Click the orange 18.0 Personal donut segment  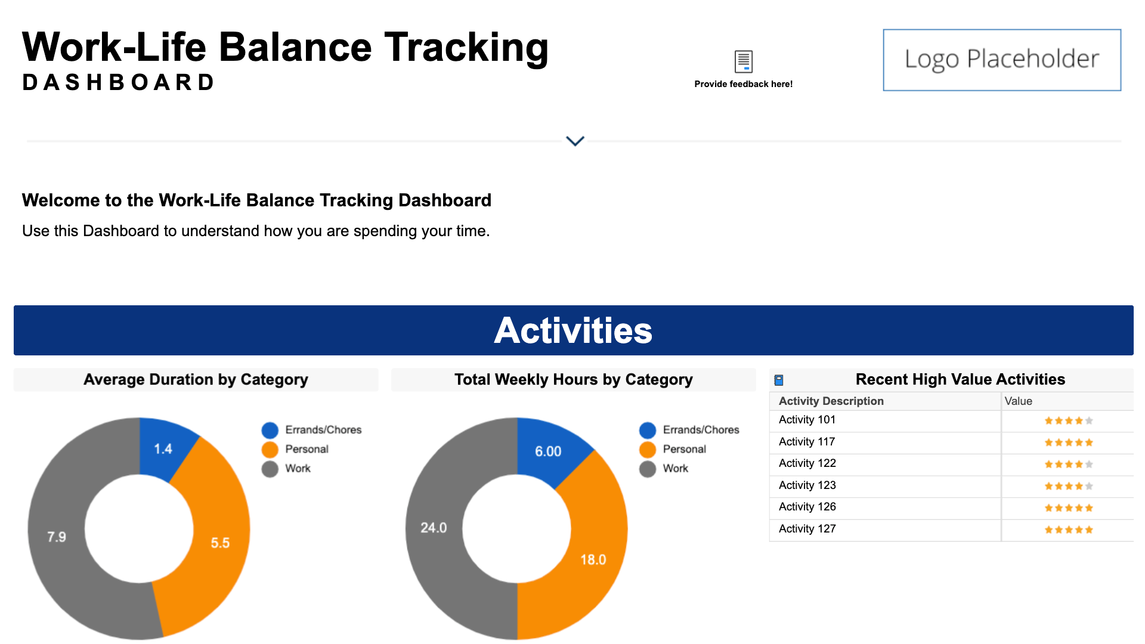tap(593, 559)
